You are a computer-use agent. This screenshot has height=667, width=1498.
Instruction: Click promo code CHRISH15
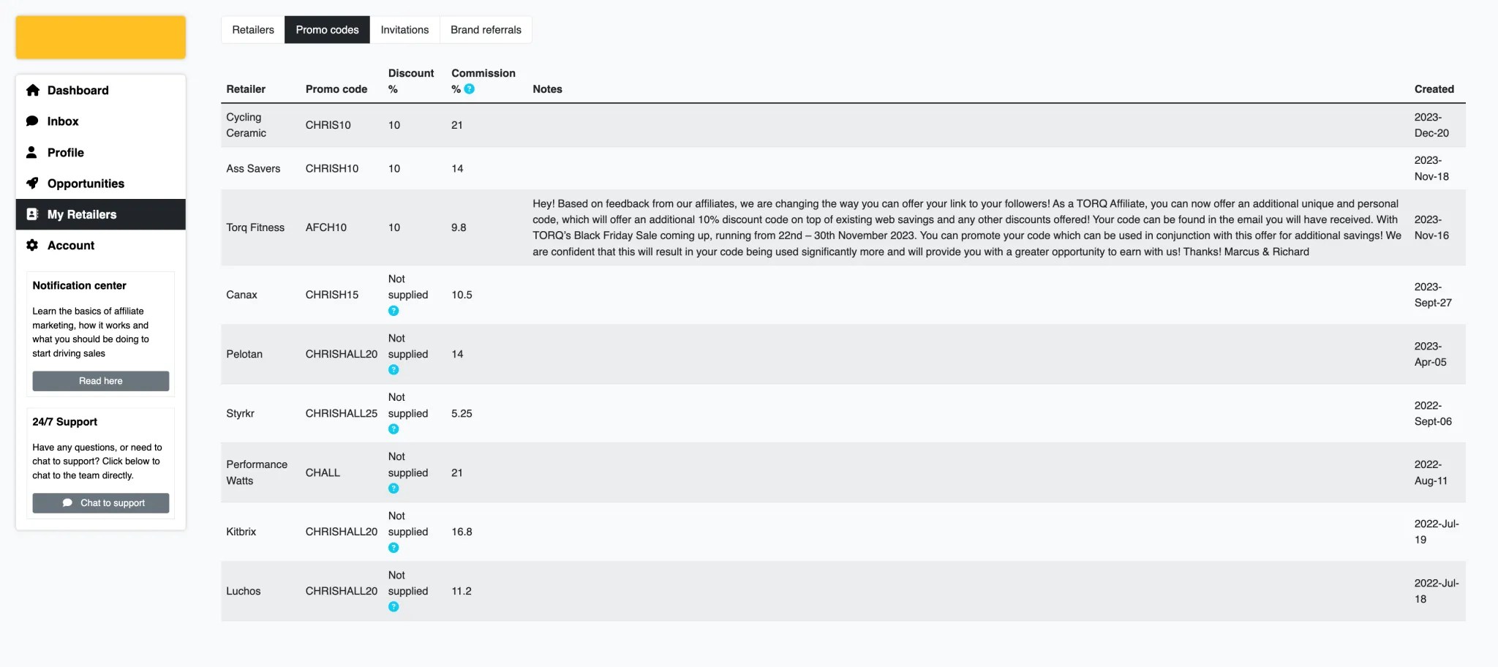pos(332,295)
